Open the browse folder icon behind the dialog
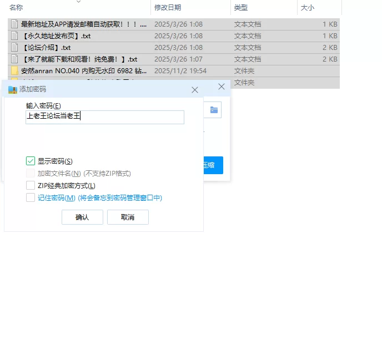The height and width of the screenshot is (340, 382). coord(213,110)
